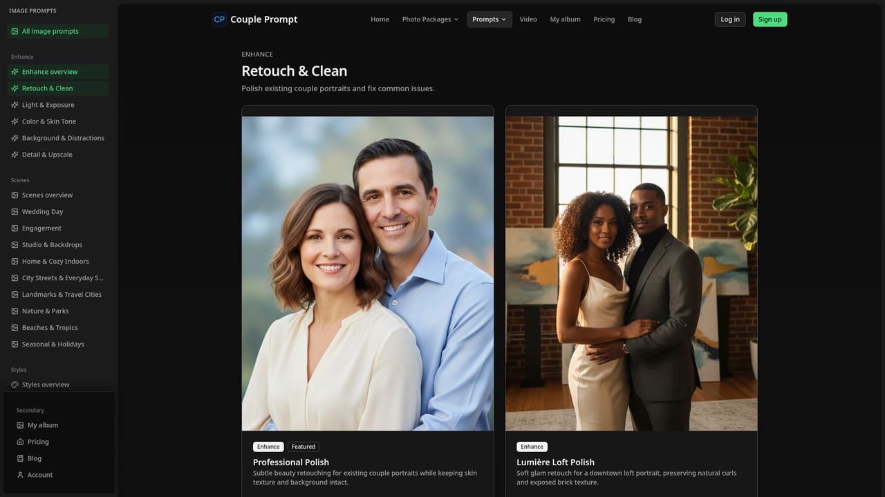Click the Account person icon
885x497 pixels.
click(20, 475)
